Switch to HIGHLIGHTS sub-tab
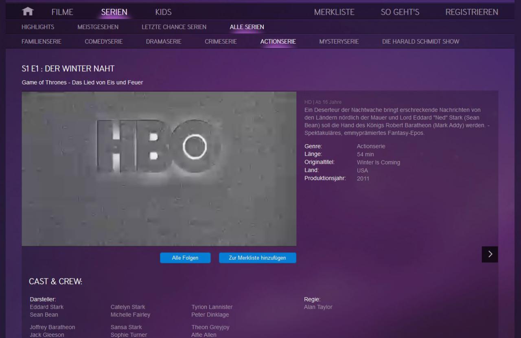 coord(38,27)
